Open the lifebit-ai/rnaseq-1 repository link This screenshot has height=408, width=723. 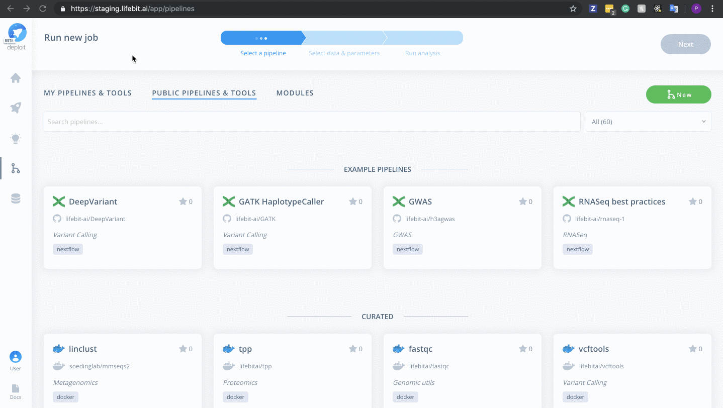600,219
